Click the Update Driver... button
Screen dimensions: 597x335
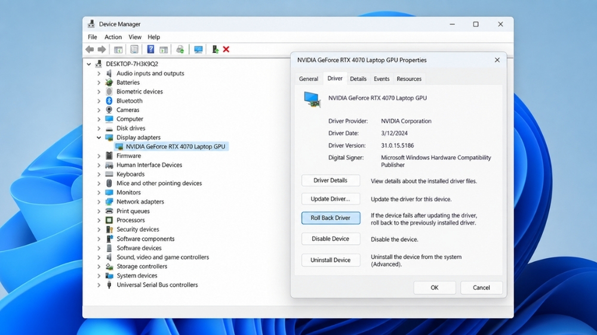[x=331, y=199]
